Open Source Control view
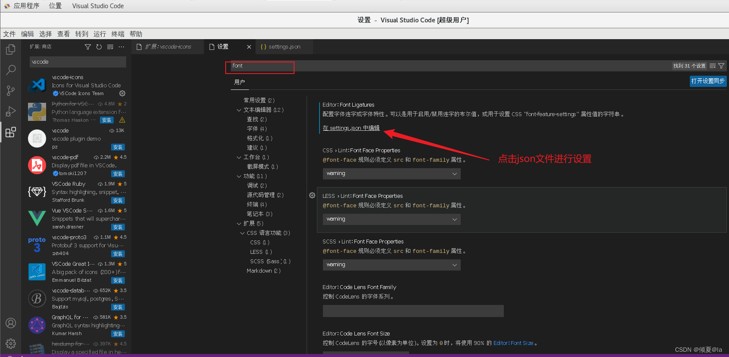Image resolution: width=729 pixels, height=357 pixels. 11,90
